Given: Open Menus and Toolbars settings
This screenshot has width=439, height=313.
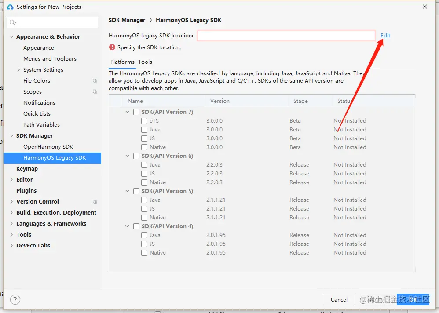Looking at the screenshot, I should (50, 59).
